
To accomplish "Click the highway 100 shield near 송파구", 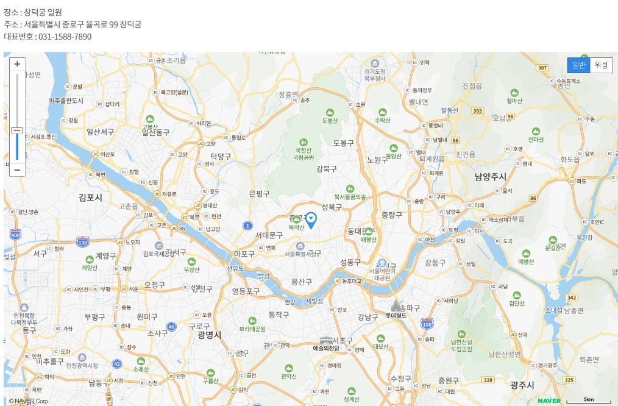I will [x=428, y=324].
